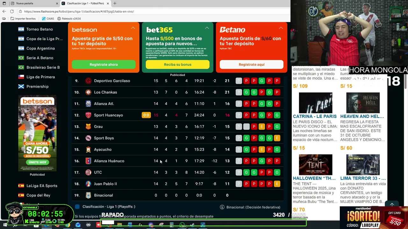
Task: Click the Brazil flag next to Serie A Betano
Action: 21,58
